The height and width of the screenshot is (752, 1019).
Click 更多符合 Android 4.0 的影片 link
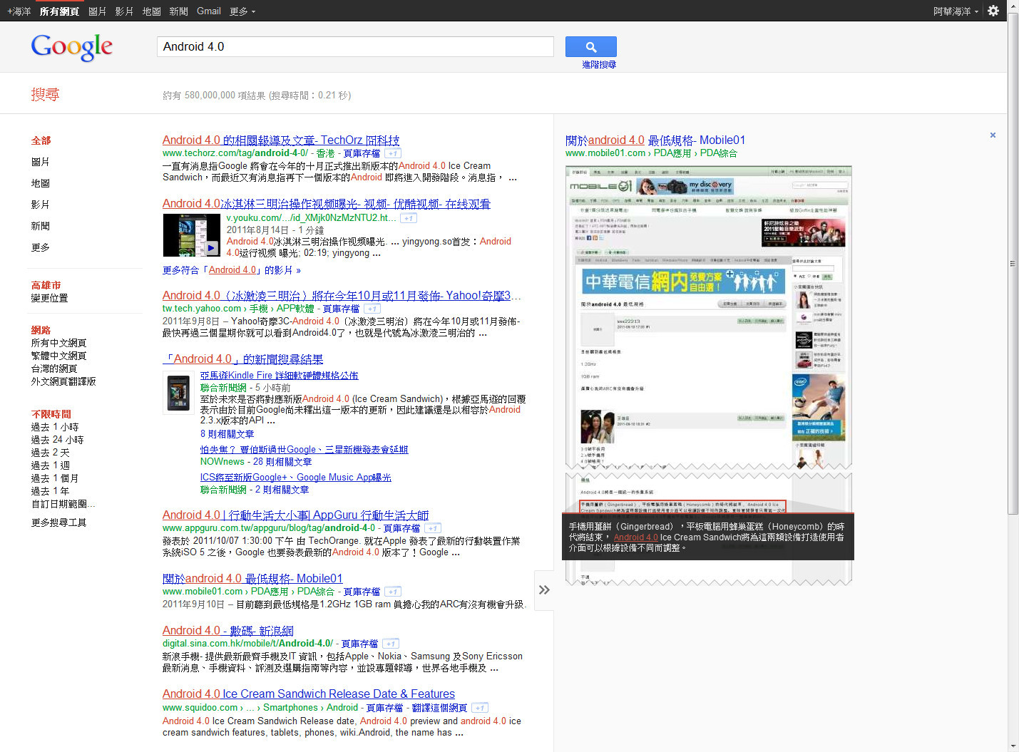[x=232, y=270]
